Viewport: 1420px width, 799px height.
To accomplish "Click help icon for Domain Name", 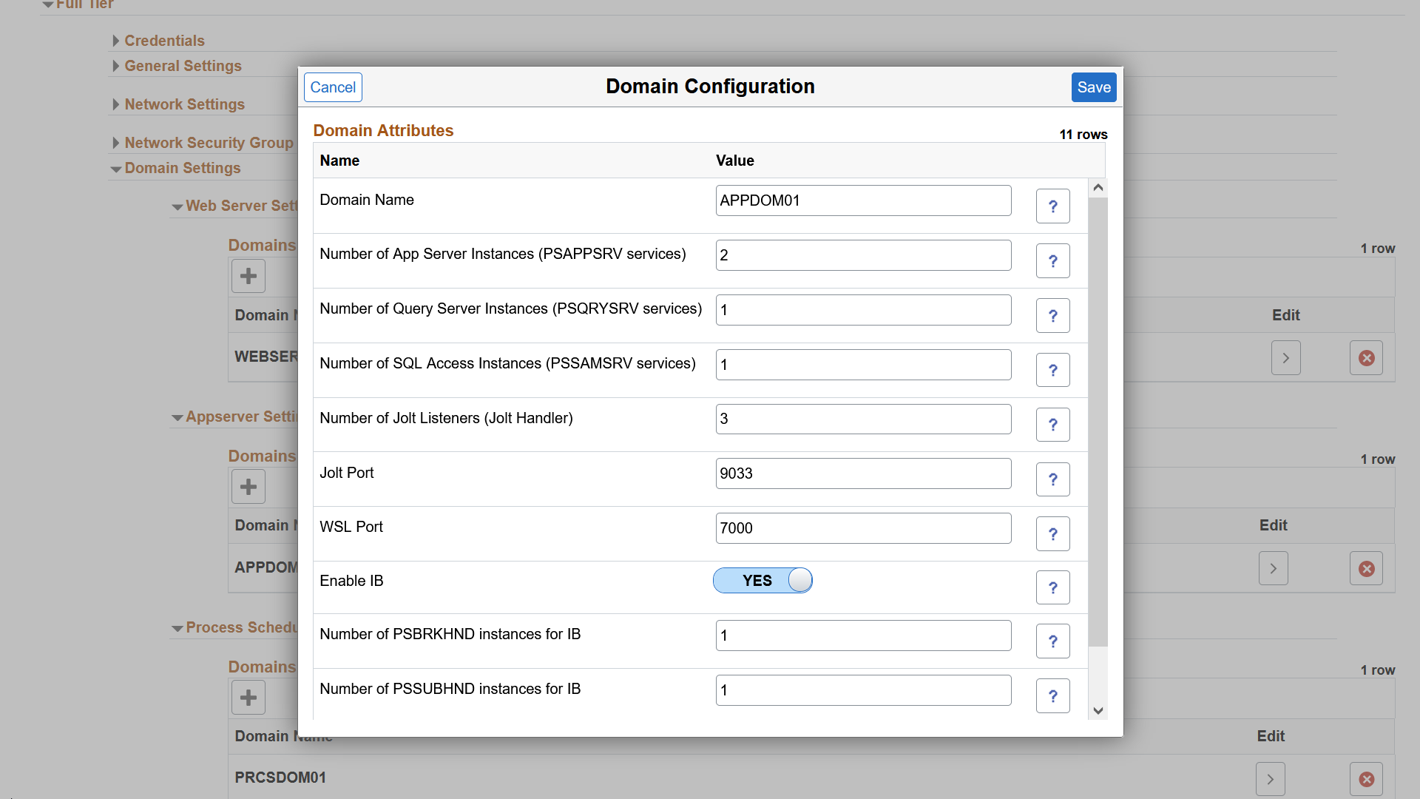I will [x=1052, y=206].
